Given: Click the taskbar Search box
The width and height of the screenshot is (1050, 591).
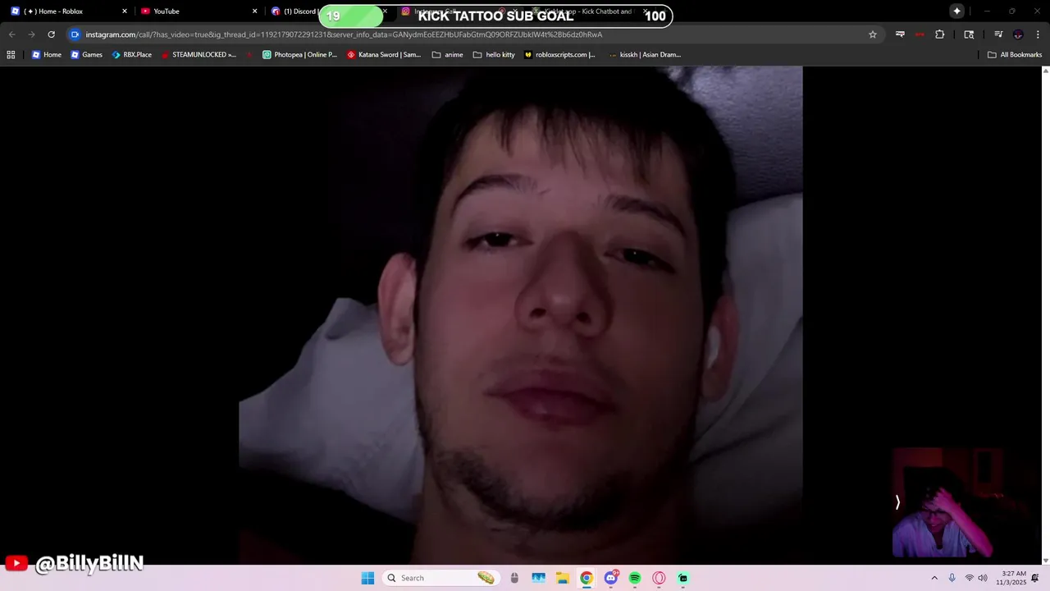Looking at the screenshot, I should point(441,578).
